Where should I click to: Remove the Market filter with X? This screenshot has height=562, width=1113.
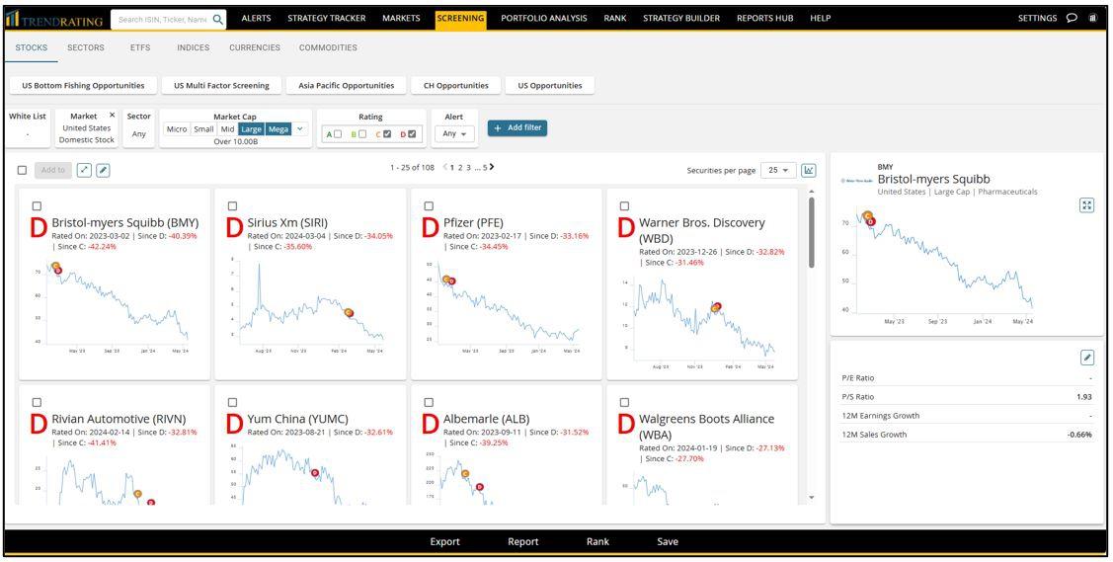tap(113, 115)
